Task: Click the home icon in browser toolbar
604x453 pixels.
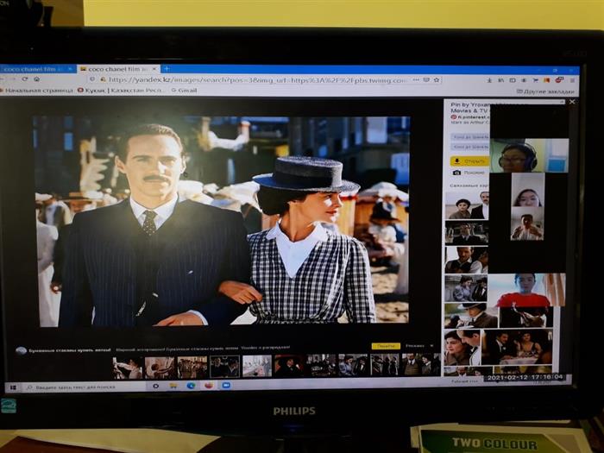Action: pos(36,79)
